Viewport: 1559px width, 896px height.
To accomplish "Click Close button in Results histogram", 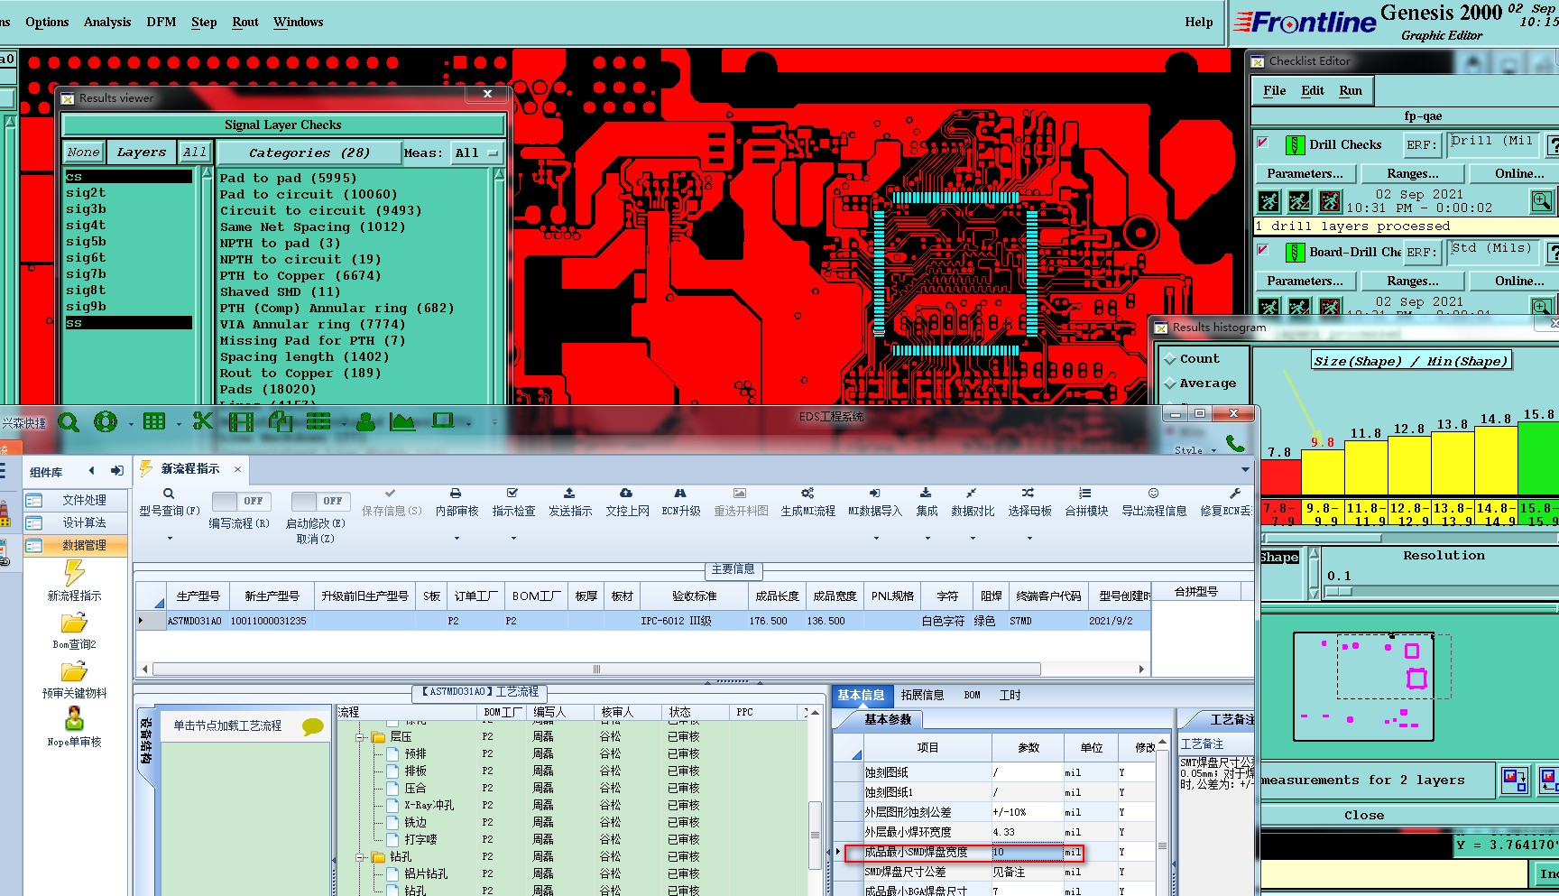I will click(x=1363, y=815).
